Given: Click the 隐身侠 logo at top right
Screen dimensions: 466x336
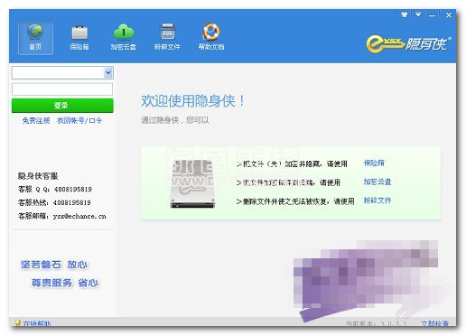Looking at the screenshot, I should (408, 44).
